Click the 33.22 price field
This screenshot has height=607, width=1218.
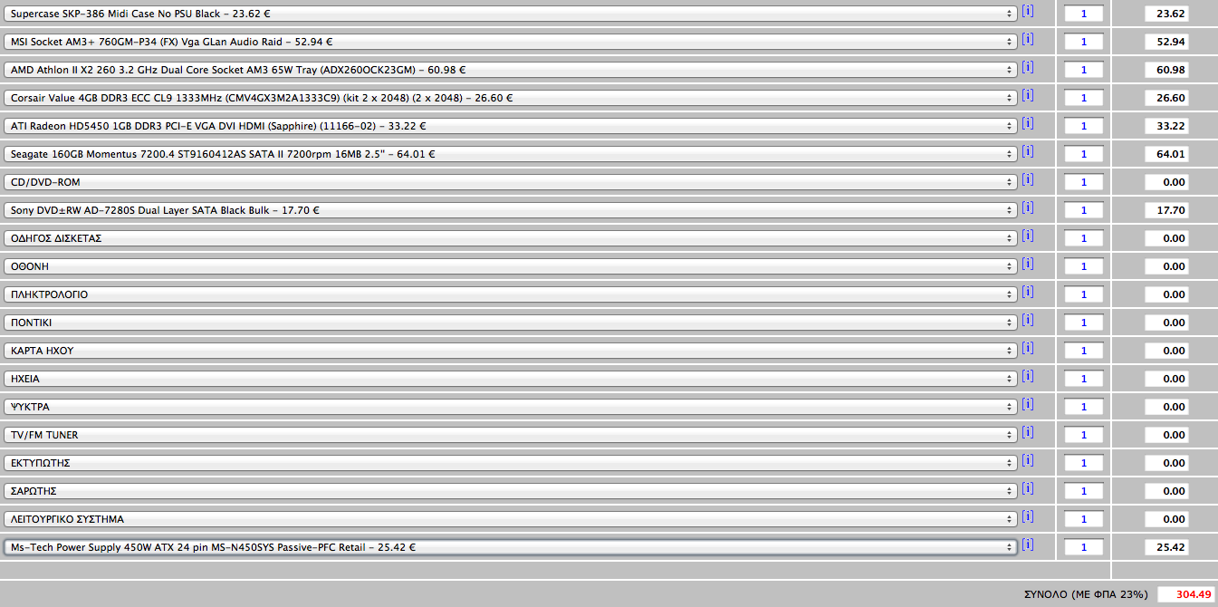(1166, 126)
